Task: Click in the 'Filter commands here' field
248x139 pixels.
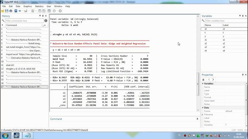Action: 24,20
